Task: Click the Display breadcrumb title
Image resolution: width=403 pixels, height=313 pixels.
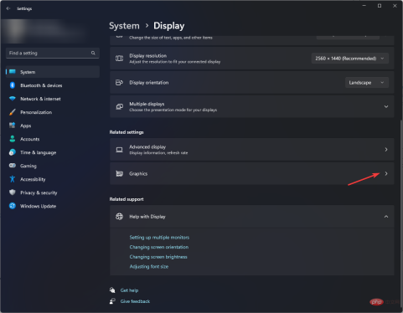Action: (x=169, y=26)
